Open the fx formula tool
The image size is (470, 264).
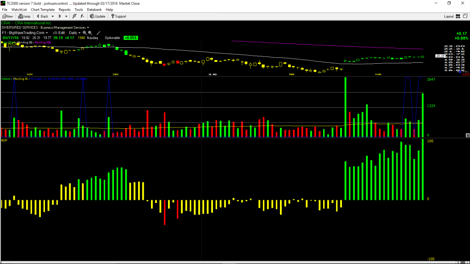click(x=82, y=16)
